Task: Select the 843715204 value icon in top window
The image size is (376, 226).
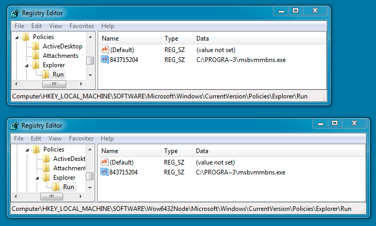Action: (x=104, y=60)
